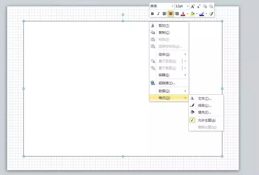Open the 宋体 font name dropdown

[173, 6]
